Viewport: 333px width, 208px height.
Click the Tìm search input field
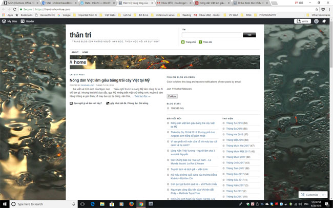tap(211, 35)
